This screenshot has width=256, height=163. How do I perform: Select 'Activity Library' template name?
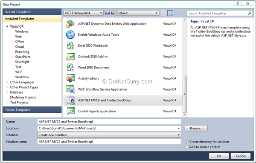(88, 78)
